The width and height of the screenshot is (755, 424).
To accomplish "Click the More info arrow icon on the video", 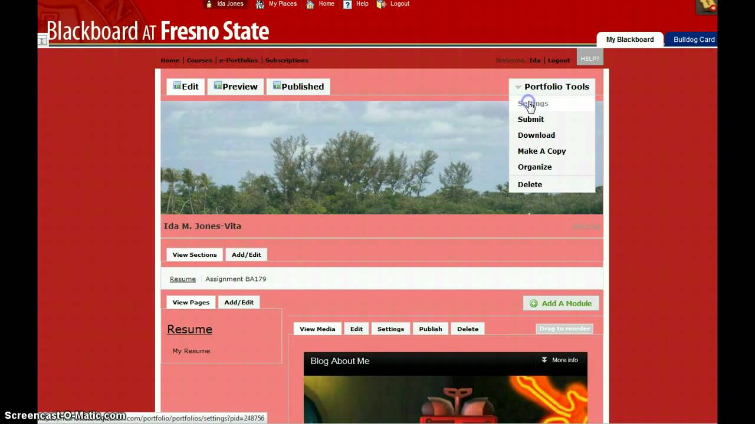I will click(x=544, y=360).
